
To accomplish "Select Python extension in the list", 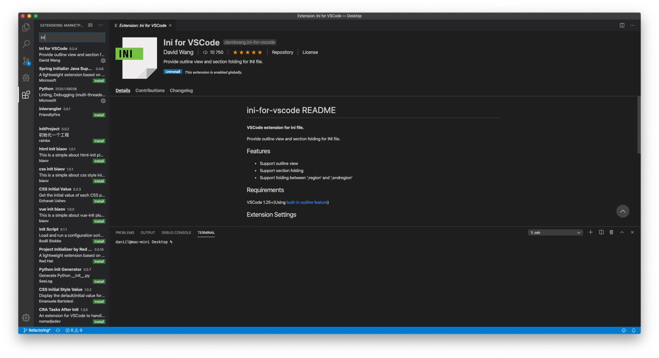I will 72,95.
